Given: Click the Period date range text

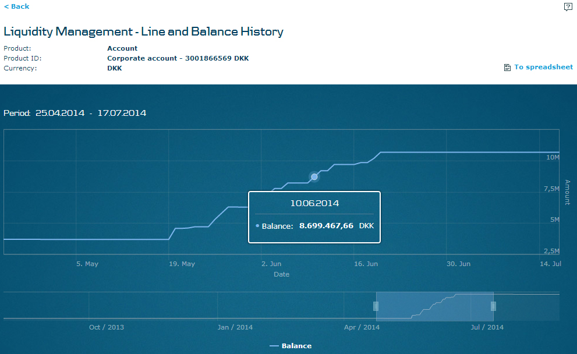Looking at the screenshot, I should [75, 113].
